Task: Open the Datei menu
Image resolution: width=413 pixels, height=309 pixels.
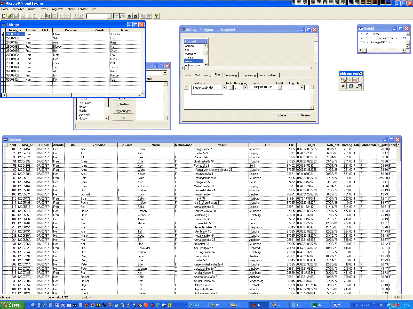Action: tap(5, 9)
